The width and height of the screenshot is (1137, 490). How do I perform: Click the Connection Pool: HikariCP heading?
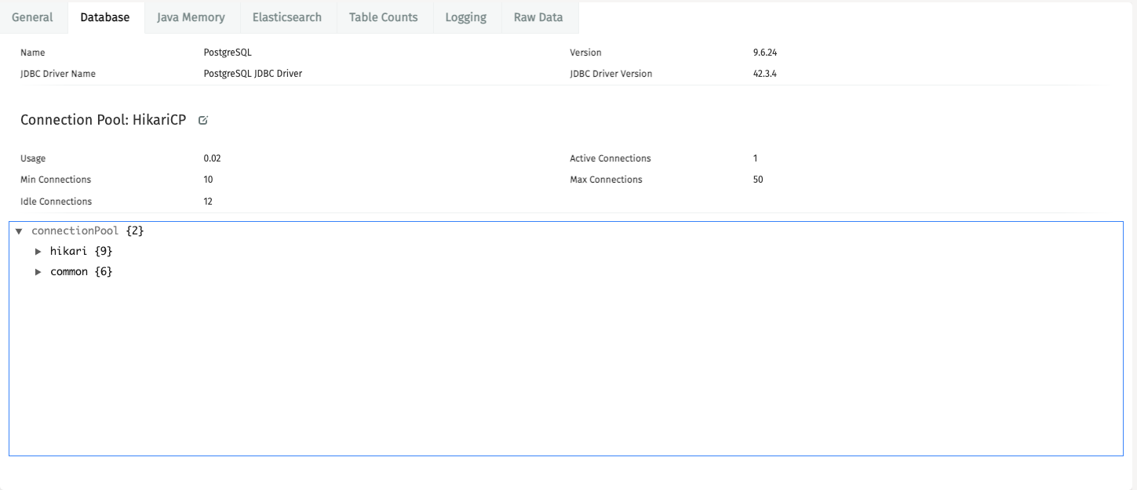point(103,120)
